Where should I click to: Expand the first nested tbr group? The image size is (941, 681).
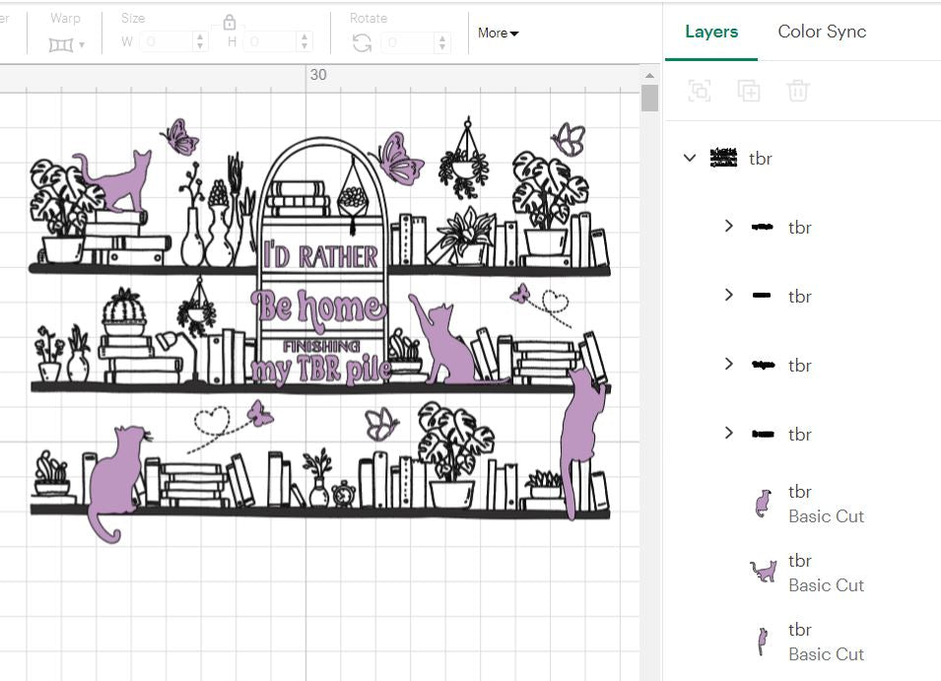pyautogui.click(x=728, y=227)
